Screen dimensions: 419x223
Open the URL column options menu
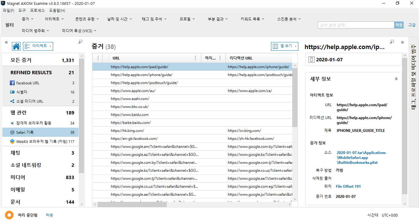click(196, 58)
